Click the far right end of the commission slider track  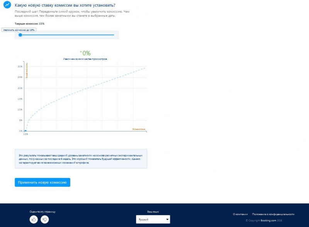pyautogui.click(x=114, y=35)
